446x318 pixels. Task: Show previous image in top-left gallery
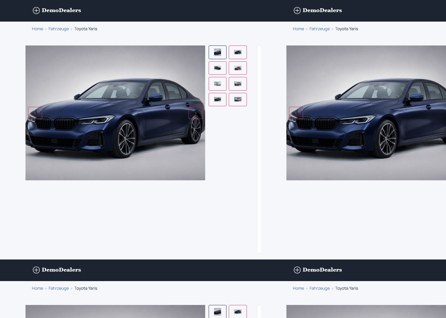coord(35,113)
